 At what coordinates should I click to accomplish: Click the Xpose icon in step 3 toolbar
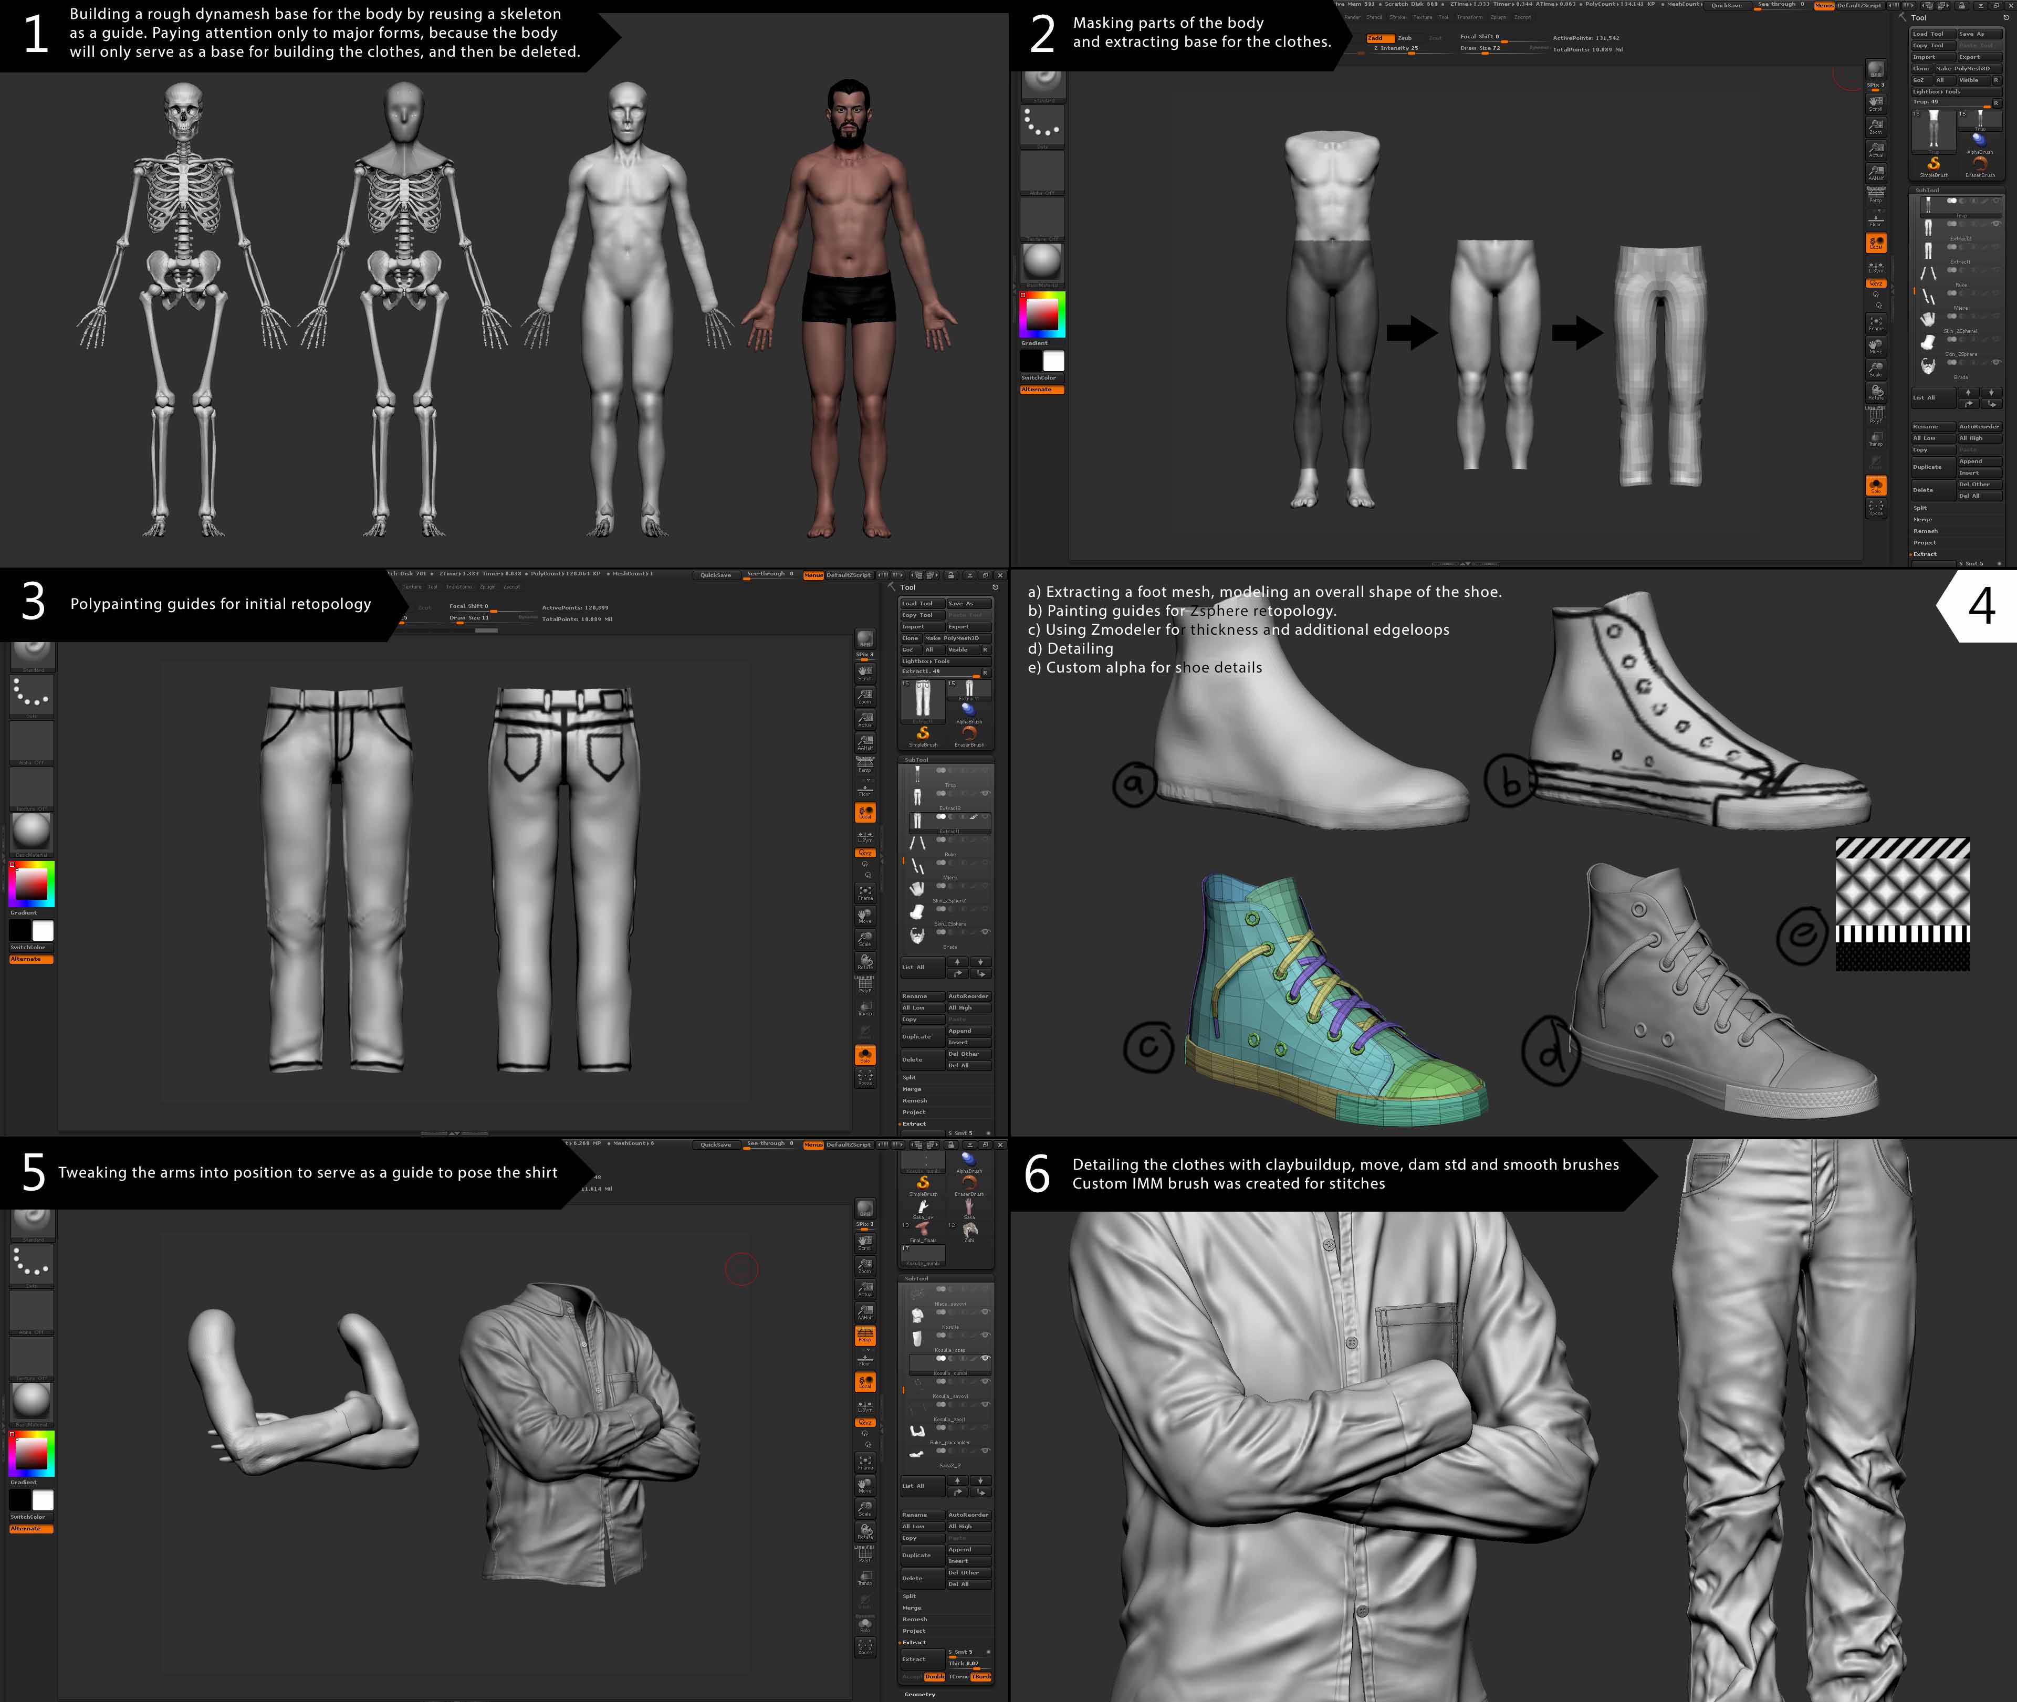click(865, 1078)
